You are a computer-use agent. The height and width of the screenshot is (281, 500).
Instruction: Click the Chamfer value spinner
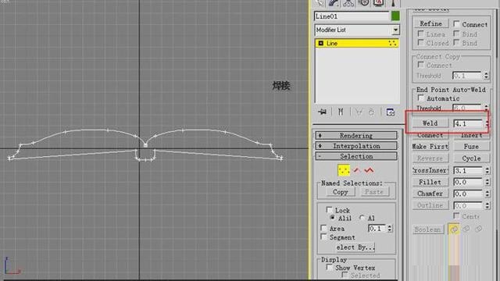[x=487, y=194]
